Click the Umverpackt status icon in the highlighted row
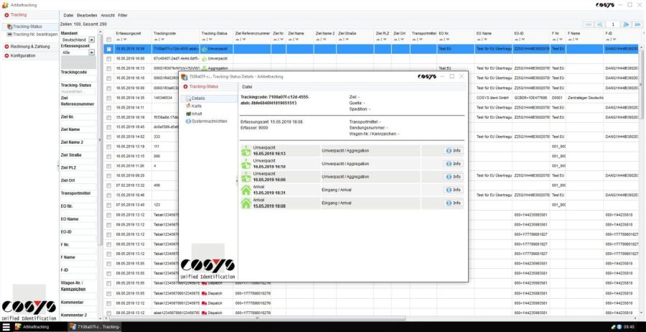The image size is (646, 332). click(204, 49)
